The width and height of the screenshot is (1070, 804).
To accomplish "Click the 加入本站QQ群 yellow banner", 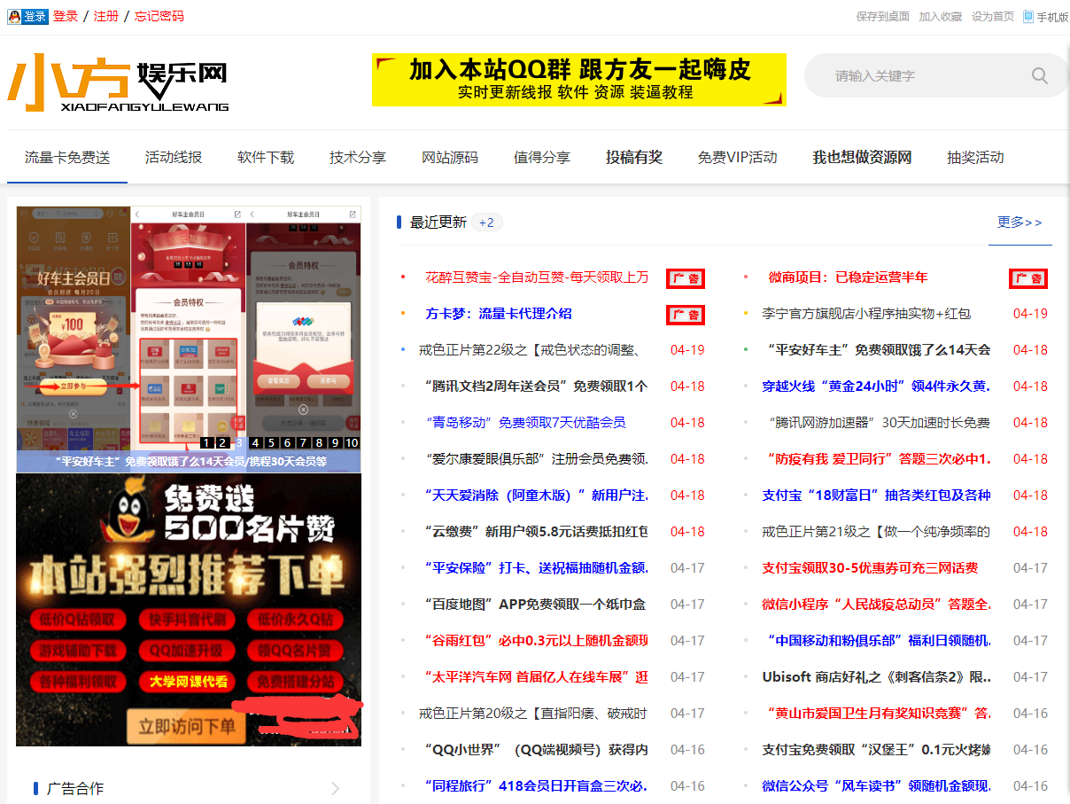I will [x=578, y=80].
